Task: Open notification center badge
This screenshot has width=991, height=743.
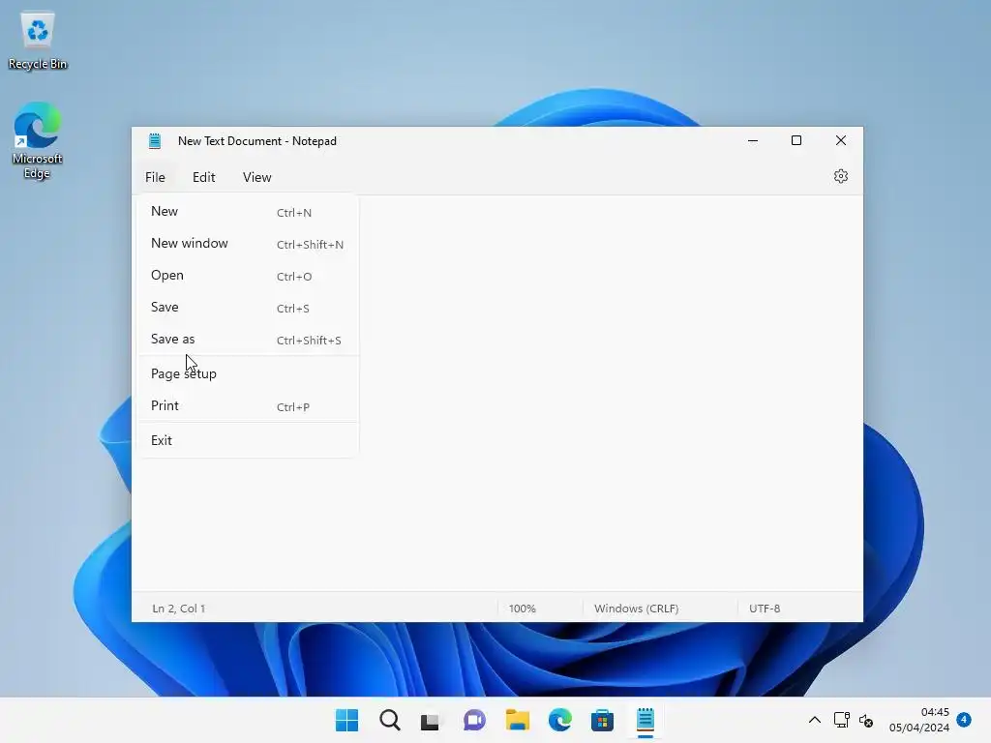Action: coord(964,719)
